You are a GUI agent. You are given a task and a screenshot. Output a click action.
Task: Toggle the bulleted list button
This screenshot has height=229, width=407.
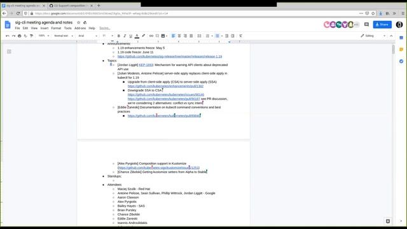217,36
